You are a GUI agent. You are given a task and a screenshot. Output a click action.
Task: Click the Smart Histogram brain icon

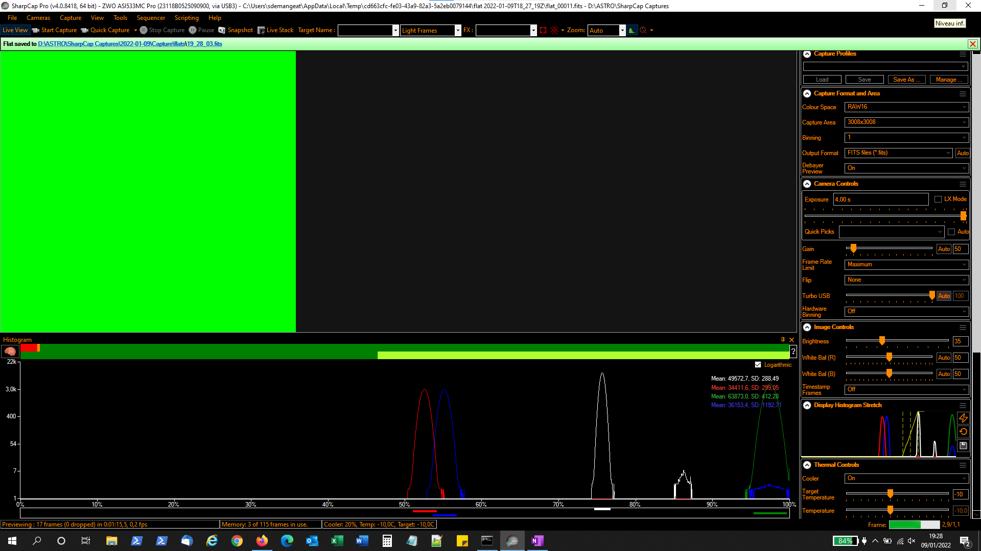pyautogui.click(x=10, y=352)
